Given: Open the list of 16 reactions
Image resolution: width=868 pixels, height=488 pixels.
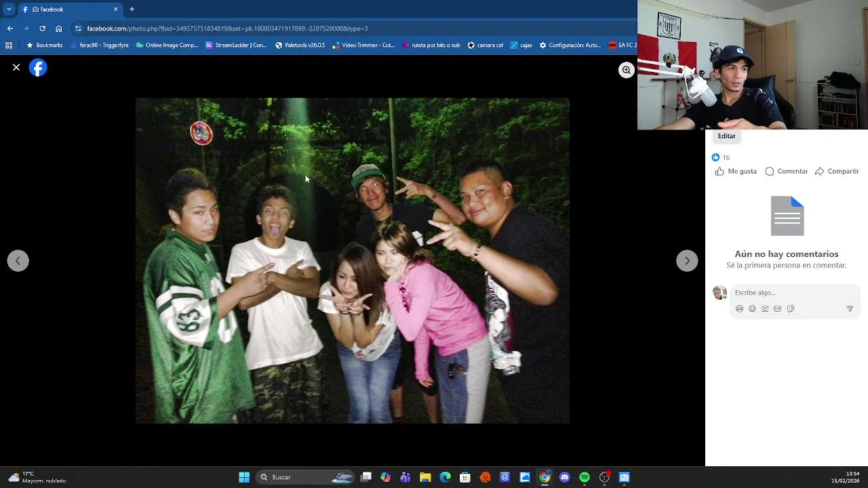Looking at the screenshot, I should pyautogui.click(x=721, y=157).
